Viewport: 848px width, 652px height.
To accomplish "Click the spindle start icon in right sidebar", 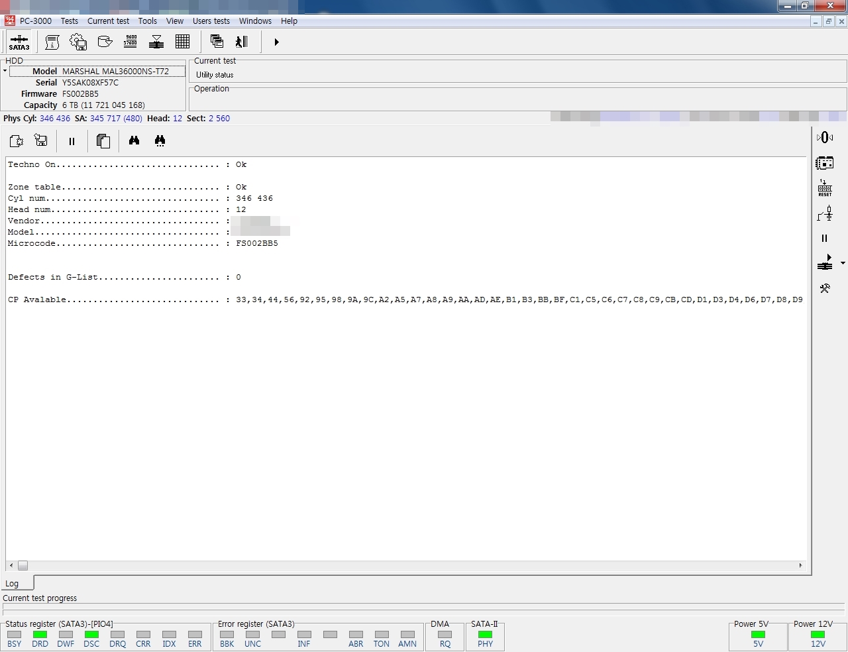I will [825, 262].
